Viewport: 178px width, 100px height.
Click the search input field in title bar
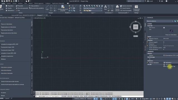(136, 1)
